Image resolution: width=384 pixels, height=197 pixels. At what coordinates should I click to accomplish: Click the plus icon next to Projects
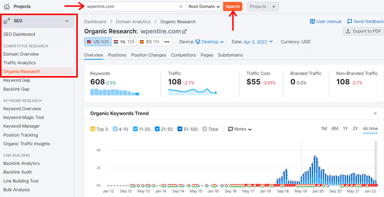273,7
